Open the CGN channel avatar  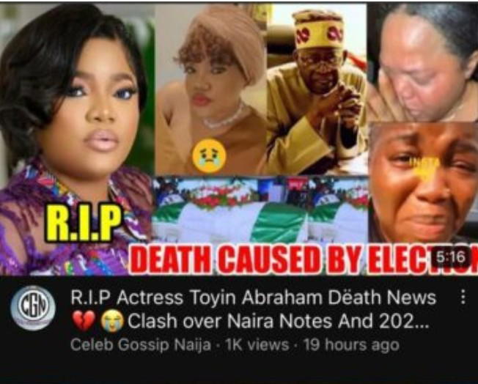(33, 308)
